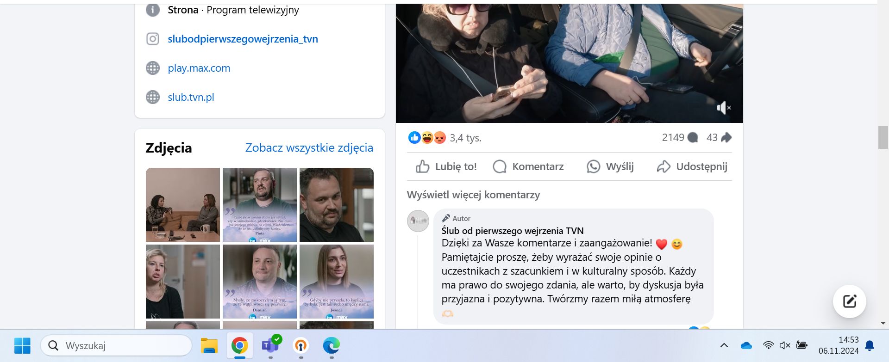The image size is (889, 362).
Task: Open the 43 shares count
Action: (x=719, y=137)
